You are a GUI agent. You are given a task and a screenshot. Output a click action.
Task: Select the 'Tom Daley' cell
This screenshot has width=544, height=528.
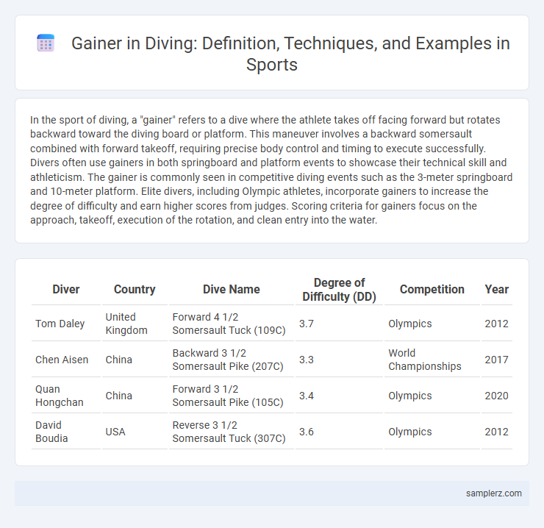(66, 324)
